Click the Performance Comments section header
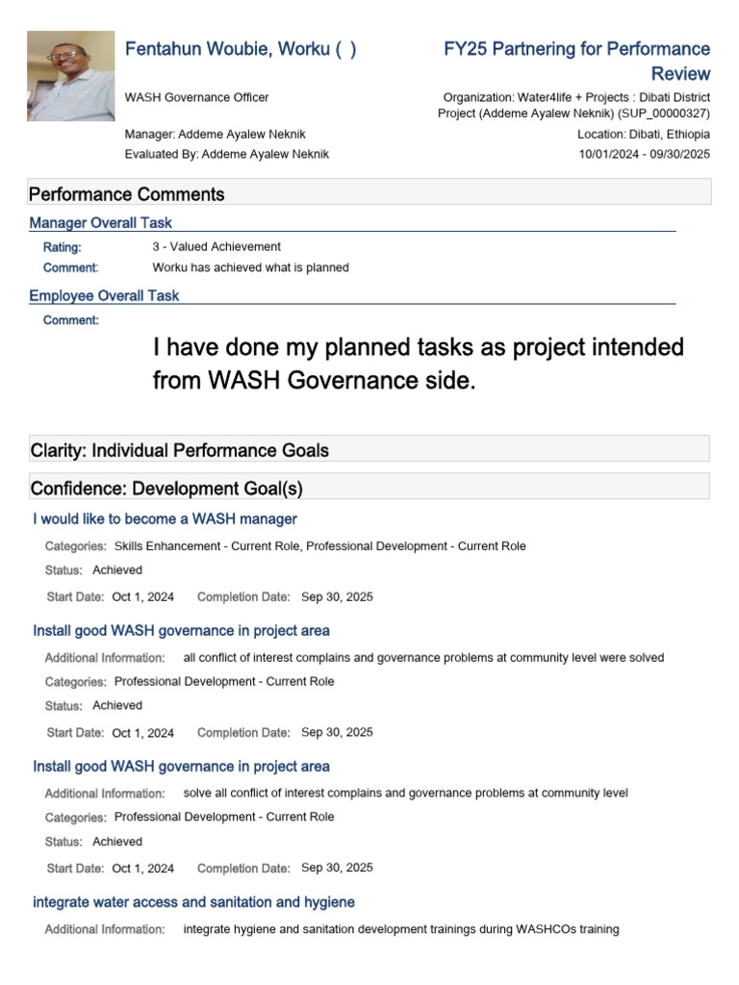Viewport: 739px width, 985px height. pyautogui.click(x=127, y=194)
